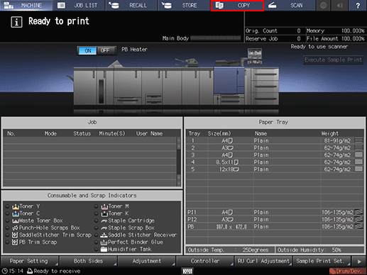367x275 pixels.
Task: Select tray 1 A4 row
Action: point(275,141)
